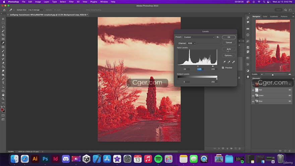This screenshot has width=295, height=166.
Task: Open the Layers panel icon in the dock strip
Action: [248, 77]
